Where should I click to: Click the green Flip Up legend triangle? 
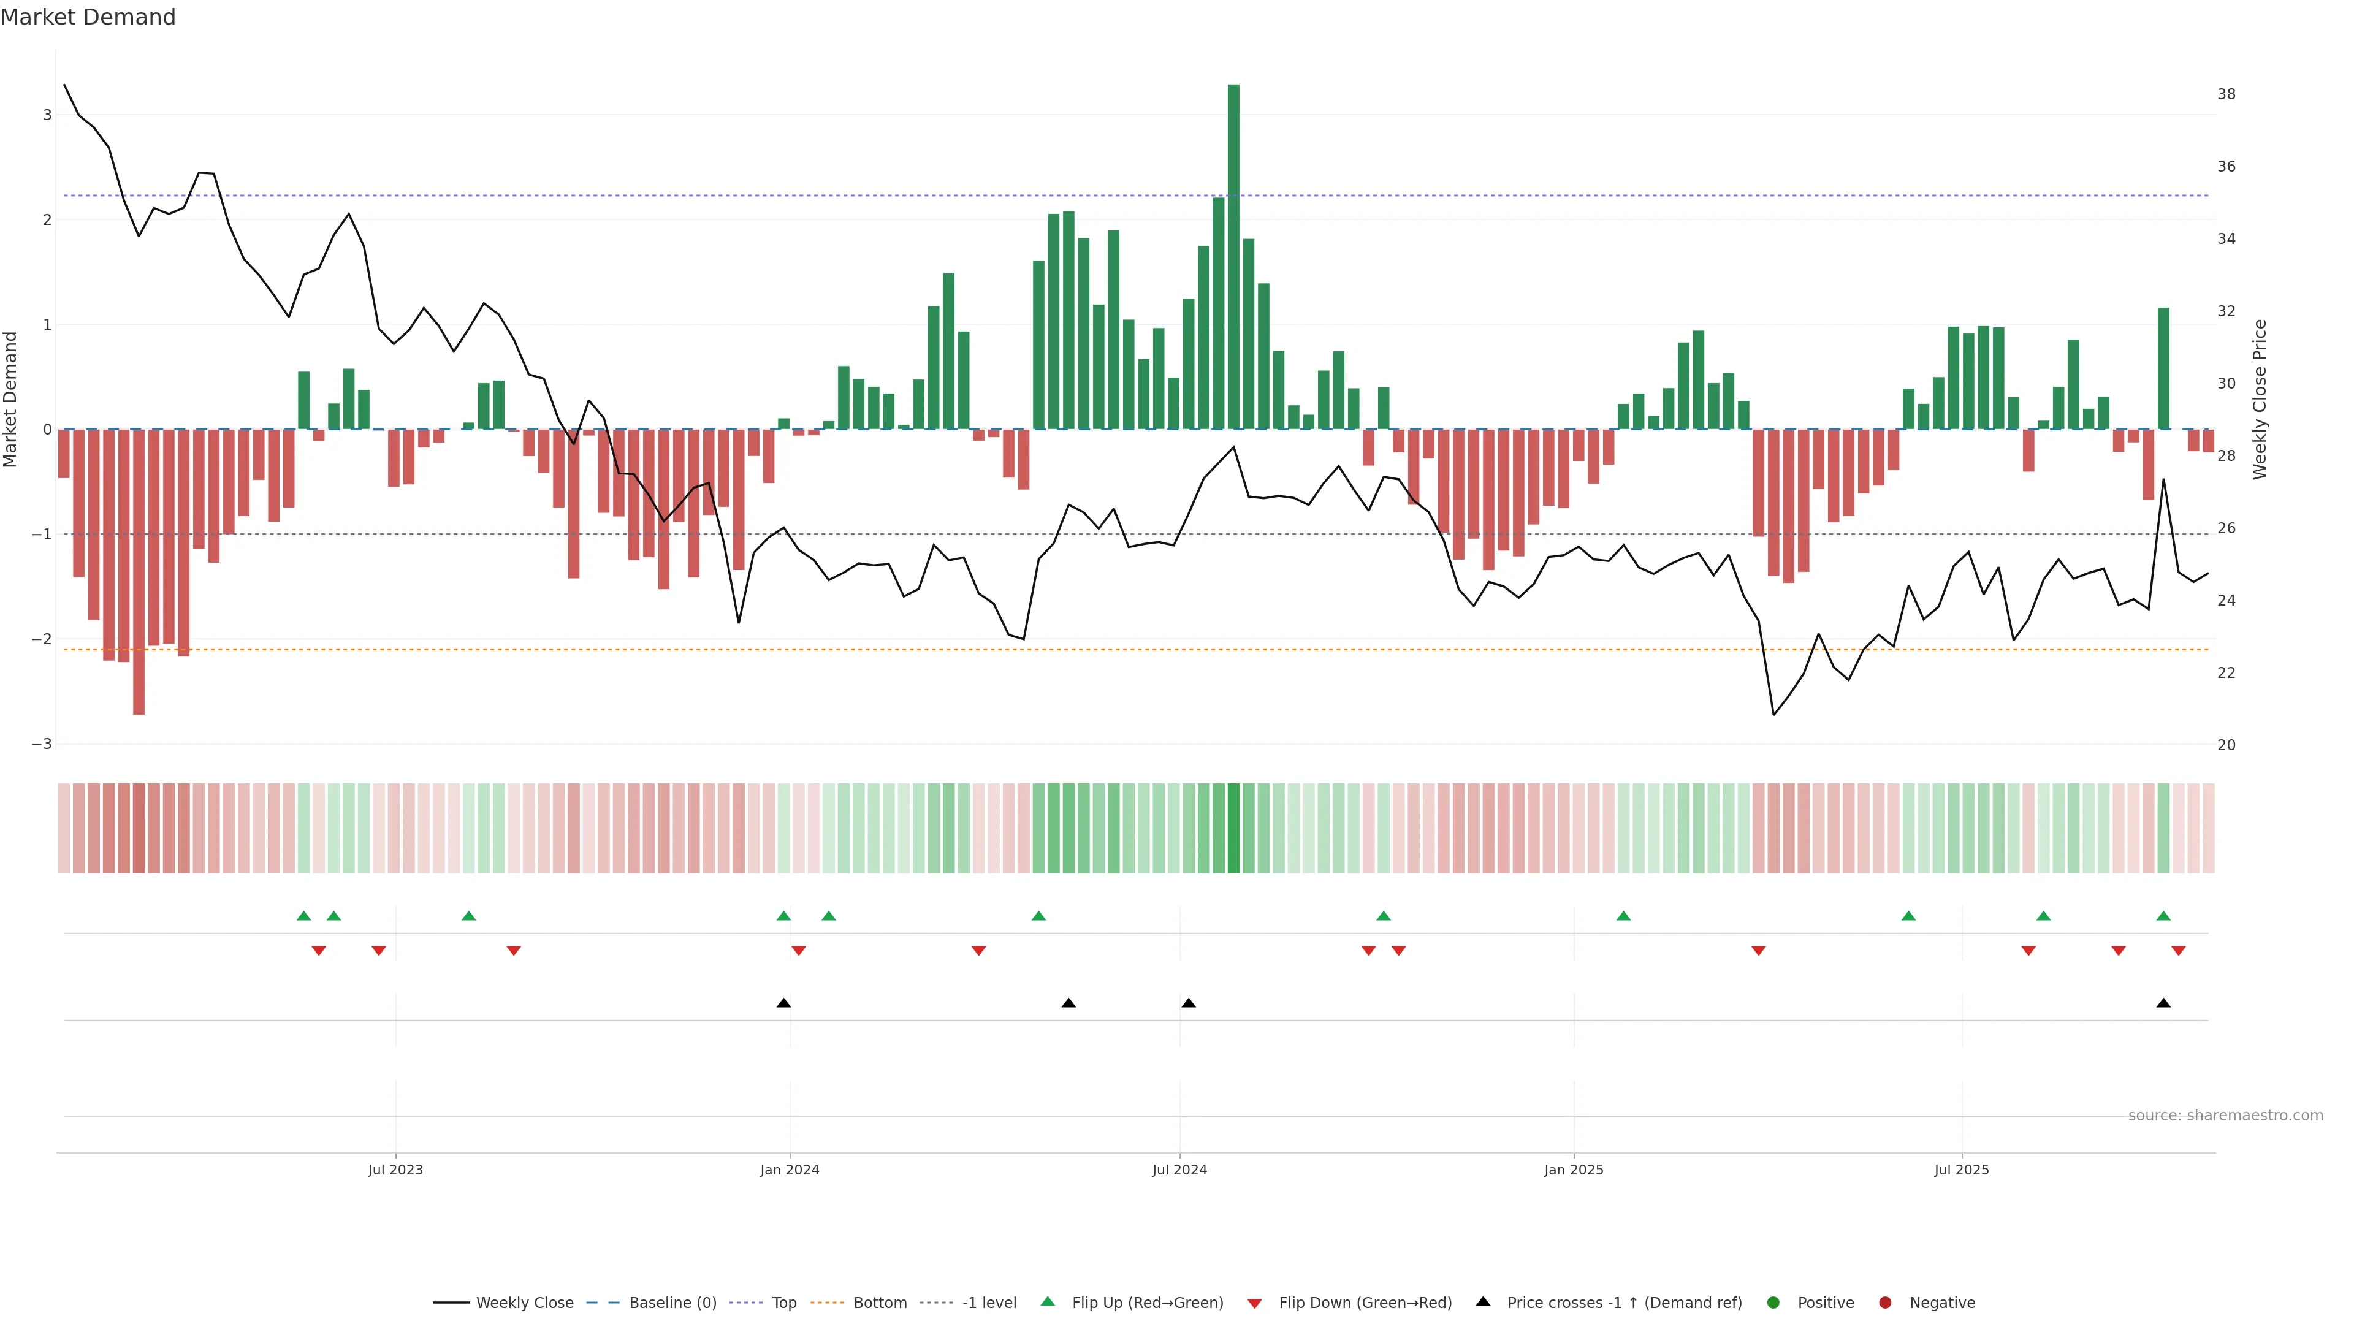(x=1048, y=1302)
